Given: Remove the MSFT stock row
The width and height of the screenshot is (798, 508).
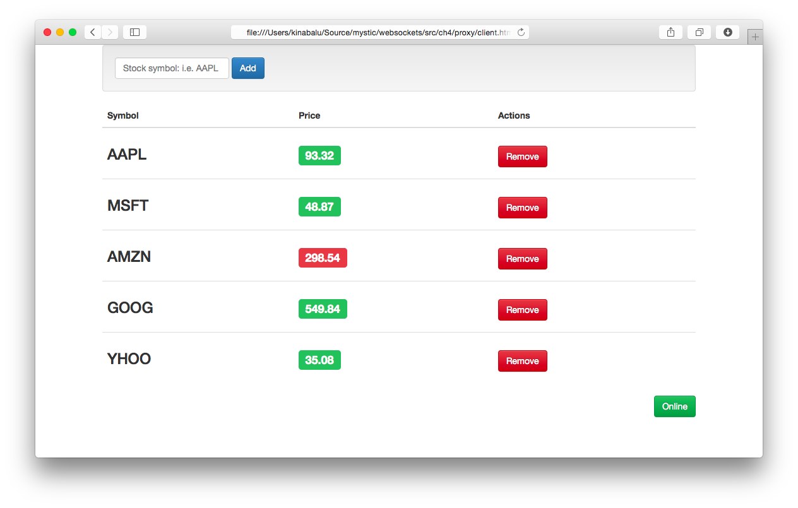Looking at the screenshot, I should click(522, 208).
